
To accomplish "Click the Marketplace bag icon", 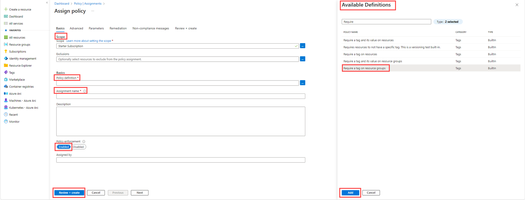I will [x=6, y=80].
